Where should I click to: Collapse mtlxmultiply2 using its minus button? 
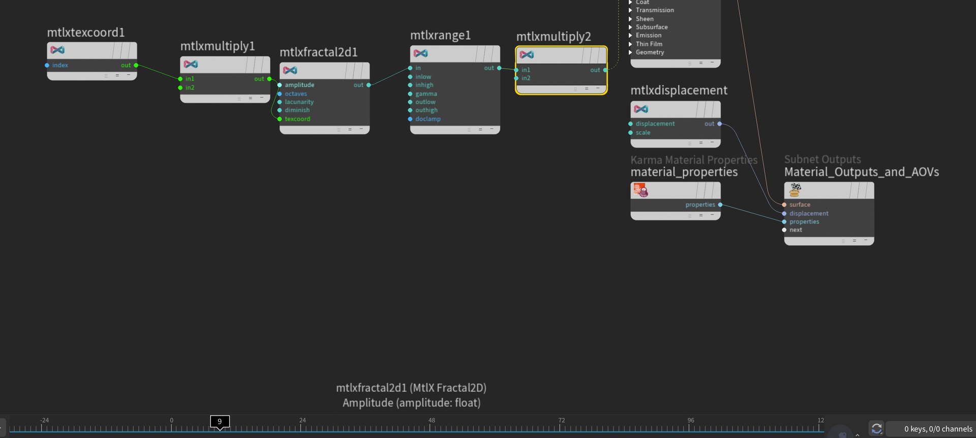pyautogui.click(x=598, y=89)
